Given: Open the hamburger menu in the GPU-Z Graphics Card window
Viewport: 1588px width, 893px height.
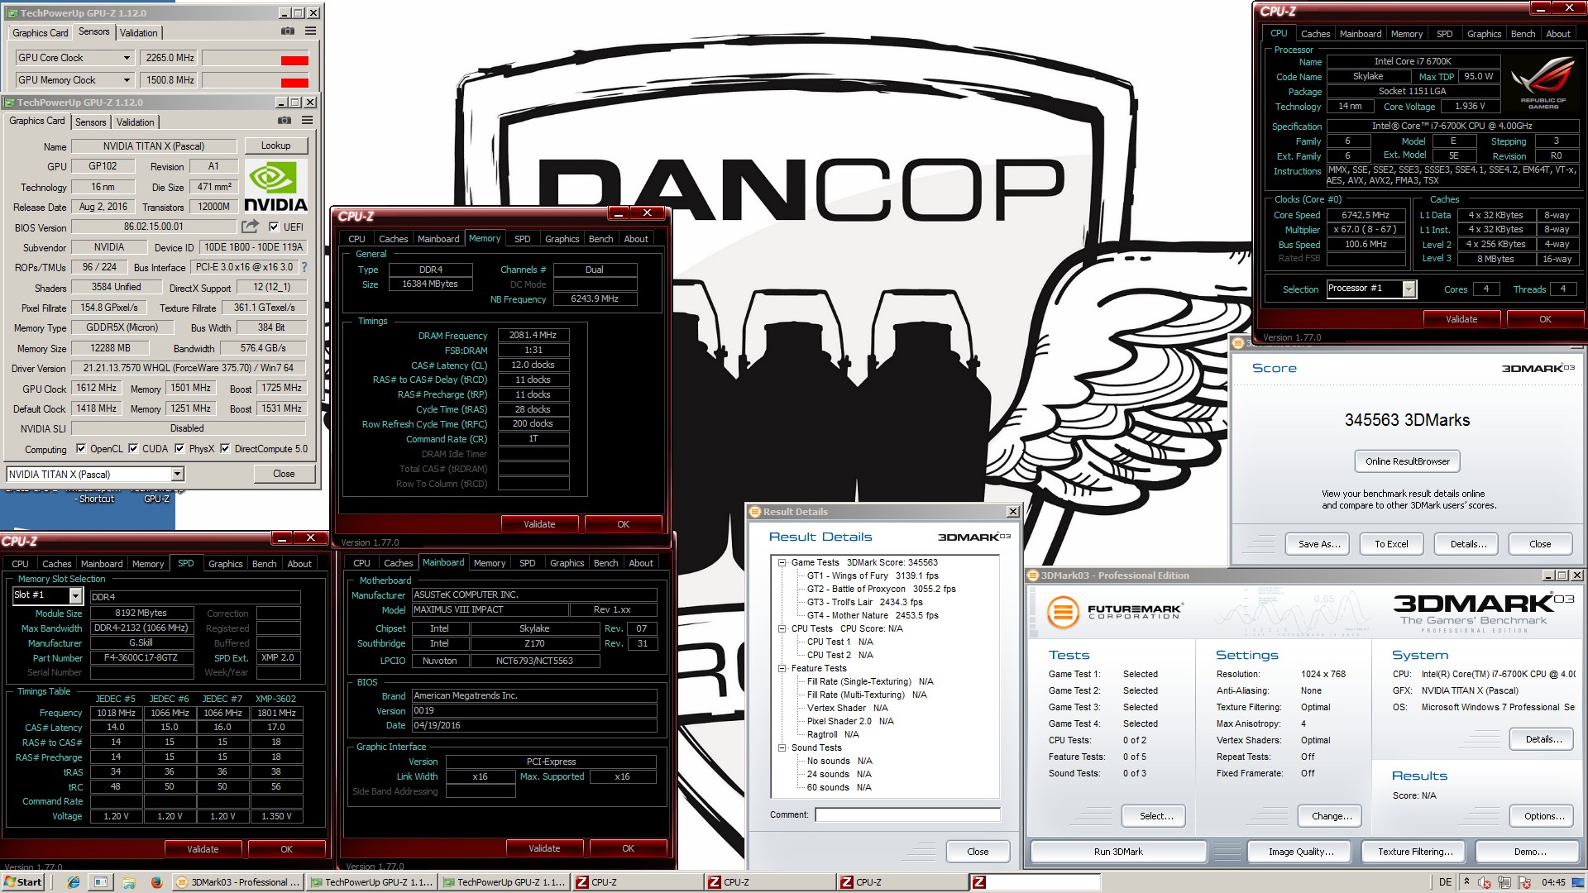Looking at the screenshot, I should (x=308, y=121).
